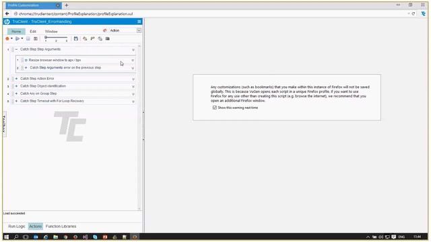Viewport: 431px width, 242px height.
Task: Open the Action Center notification icon
Action: pos(393,237)
